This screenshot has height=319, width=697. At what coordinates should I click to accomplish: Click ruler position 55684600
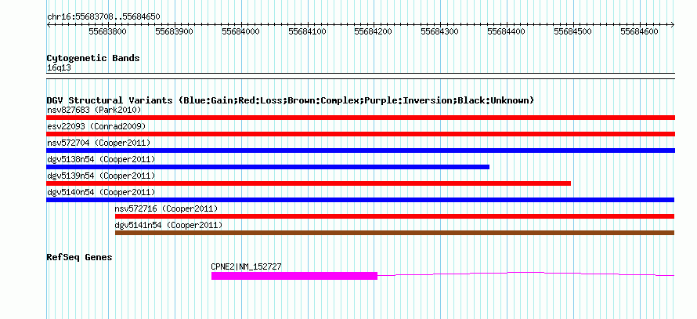(639, 31)
